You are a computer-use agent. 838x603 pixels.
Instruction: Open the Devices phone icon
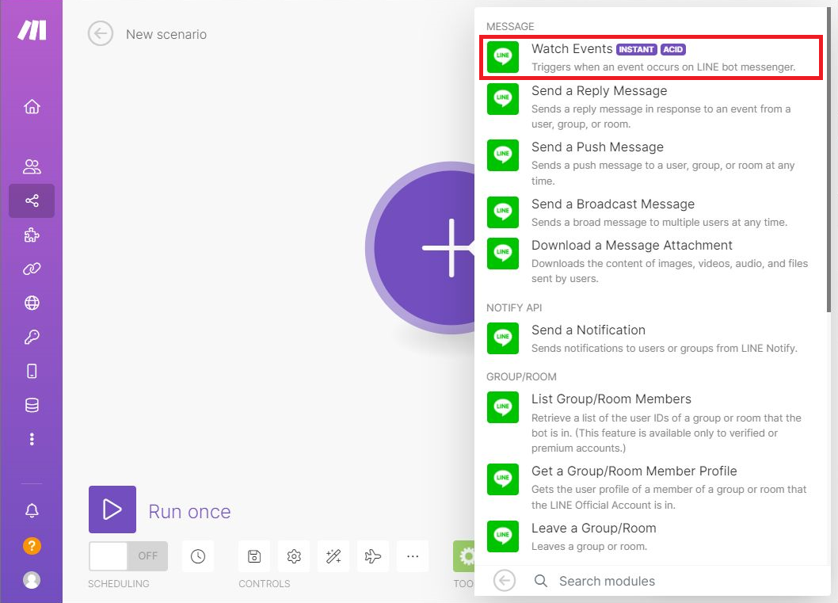[x=32, y=371]
